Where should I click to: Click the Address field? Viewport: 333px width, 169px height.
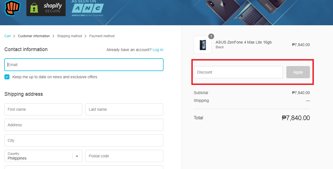point(84,125)
